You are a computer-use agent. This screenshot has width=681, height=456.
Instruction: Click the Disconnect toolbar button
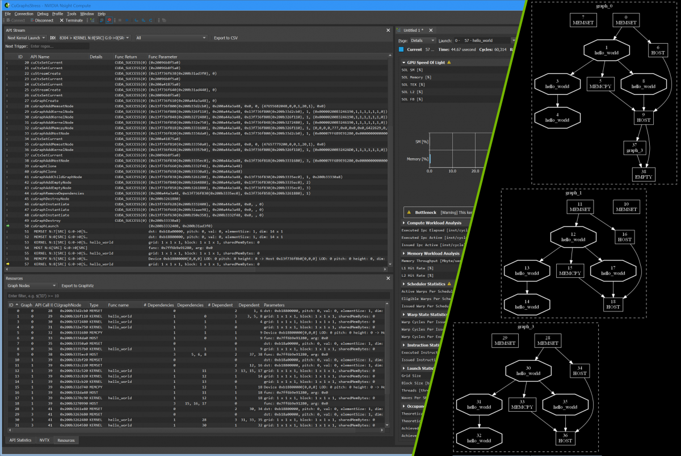[40, 20]
